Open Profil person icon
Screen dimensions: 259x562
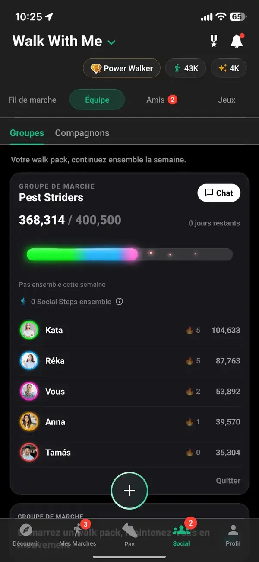point(233,530)
